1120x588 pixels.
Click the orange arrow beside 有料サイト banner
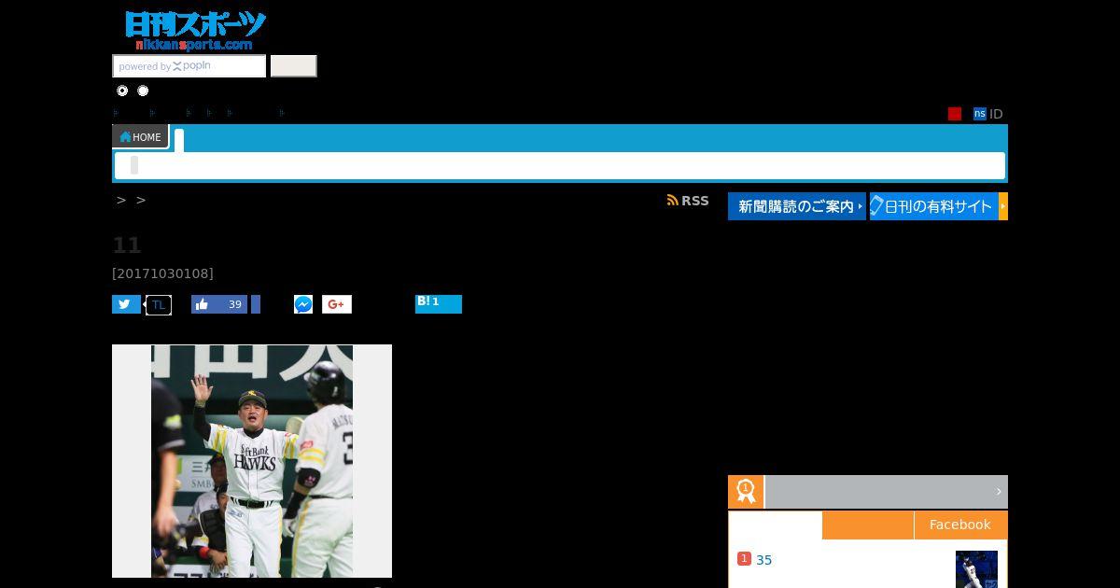click(1003, 206)
